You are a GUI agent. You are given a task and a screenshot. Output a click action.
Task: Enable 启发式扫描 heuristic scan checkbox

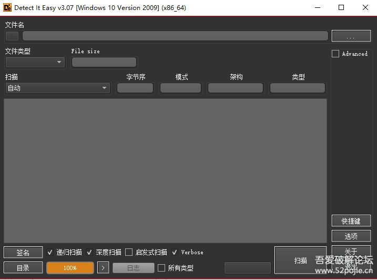[129, 252]
